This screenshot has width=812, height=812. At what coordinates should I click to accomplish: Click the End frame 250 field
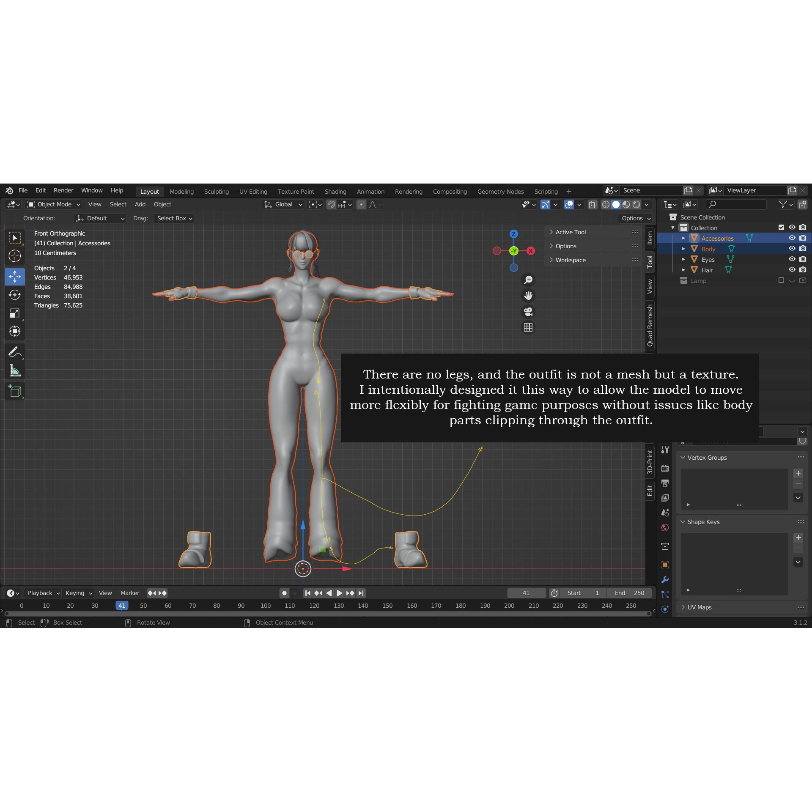coord(629,593)
